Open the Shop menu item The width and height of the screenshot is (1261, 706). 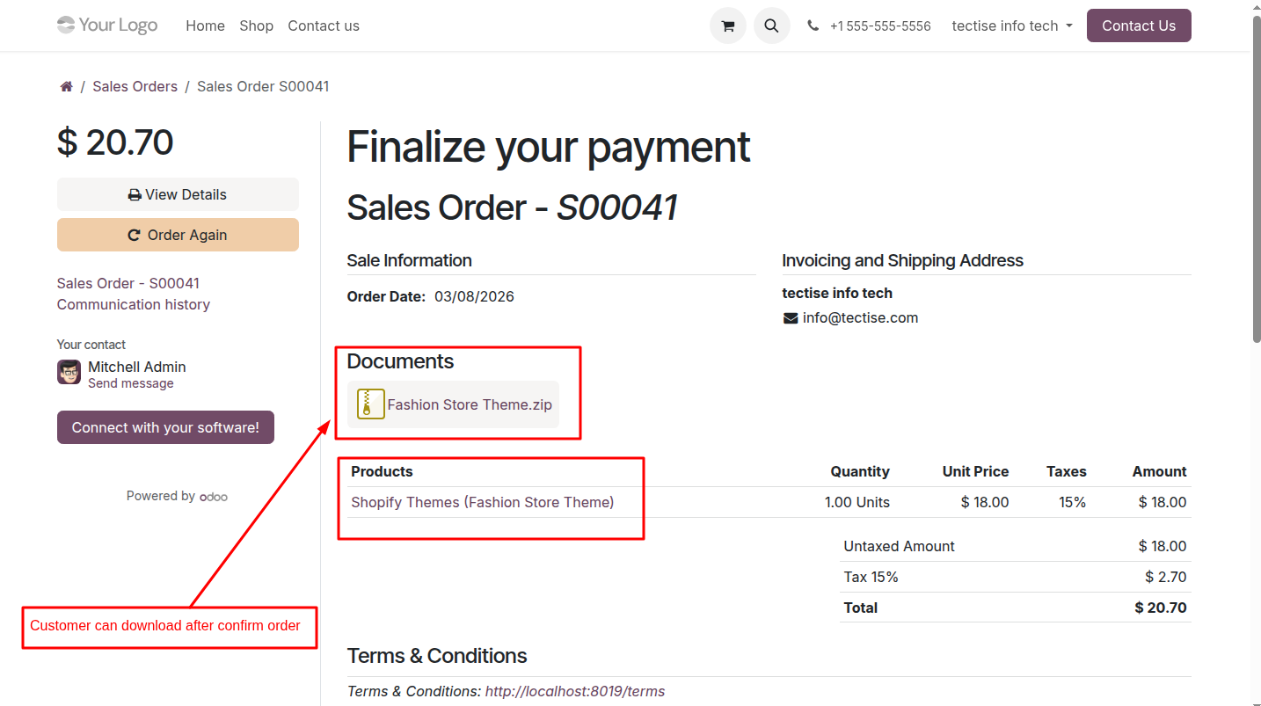256,26
